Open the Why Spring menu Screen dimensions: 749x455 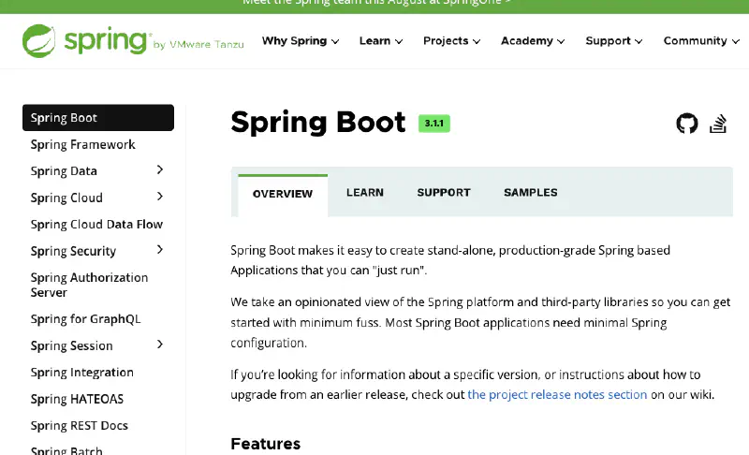(x=301, y=41)
